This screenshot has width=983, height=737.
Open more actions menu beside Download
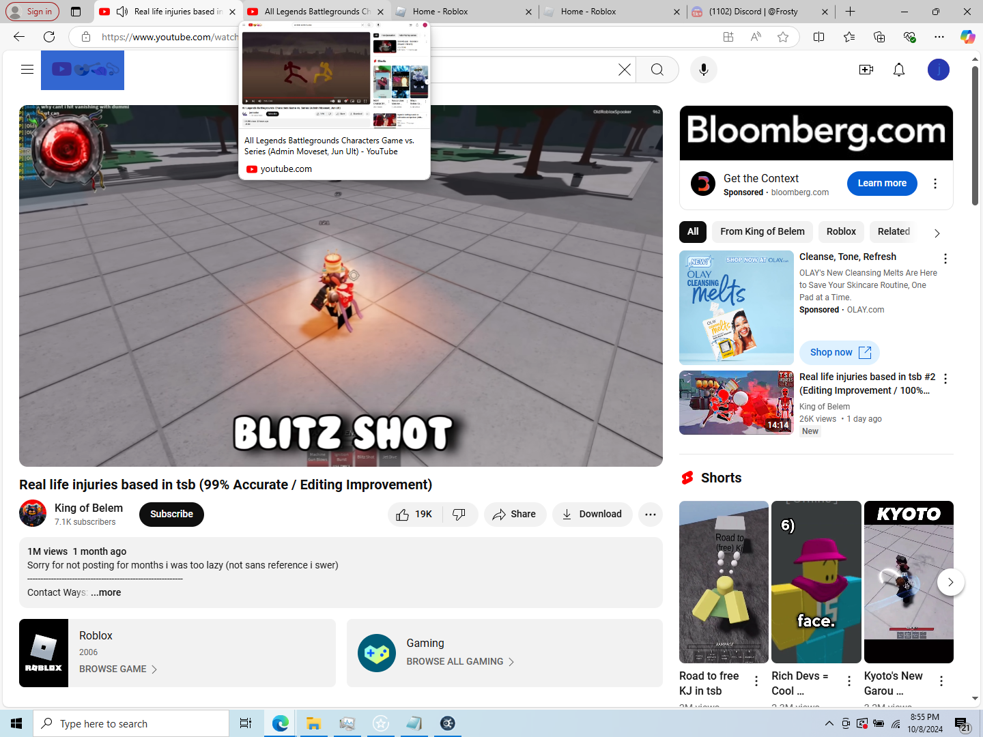[x=651, y=515]
